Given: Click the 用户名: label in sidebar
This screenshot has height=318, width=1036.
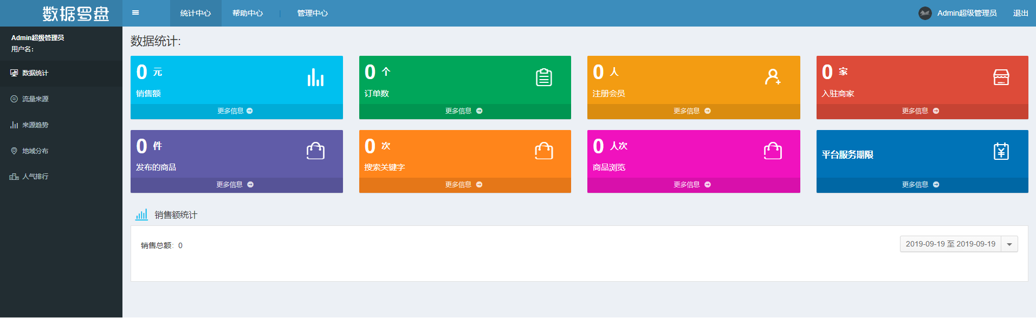Looking at the screenshot, I should click(x=23, y=49).
